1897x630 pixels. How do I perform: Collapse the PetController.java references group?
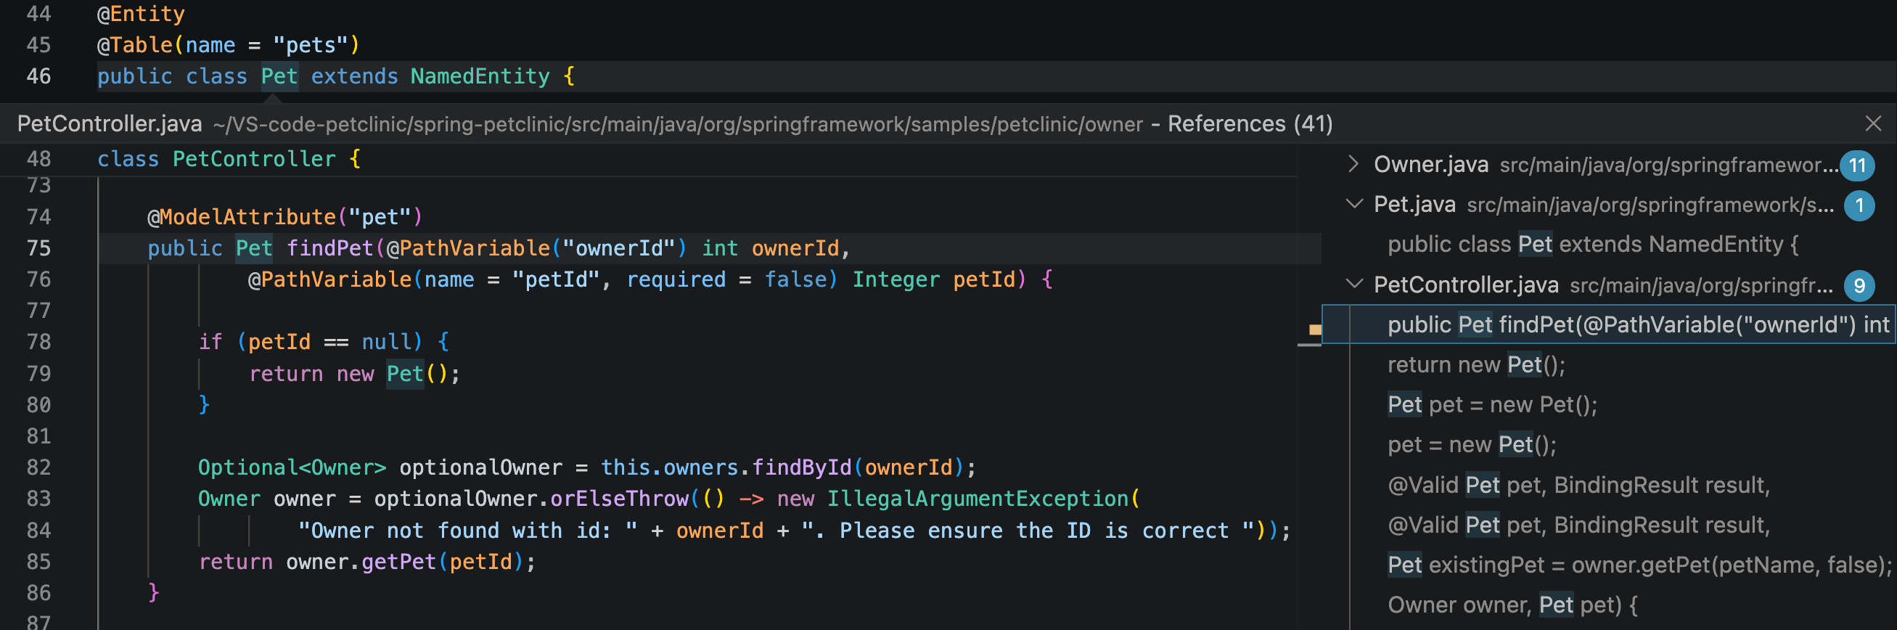coord(1353,285)
